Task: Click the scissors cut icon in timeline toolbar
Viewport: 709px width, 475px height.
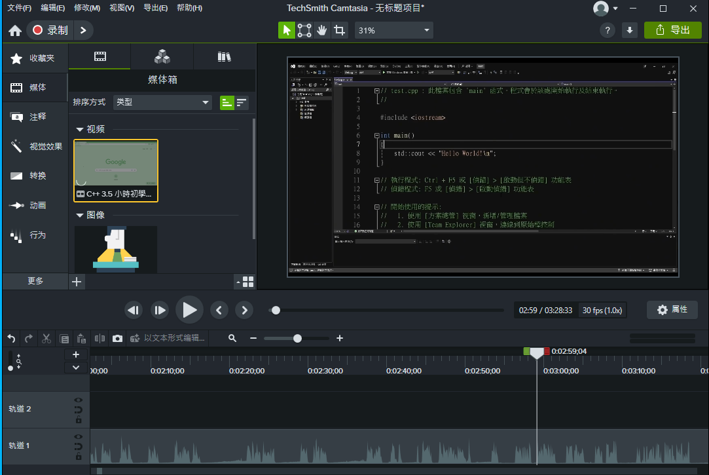Action: [x=46, y=339]
